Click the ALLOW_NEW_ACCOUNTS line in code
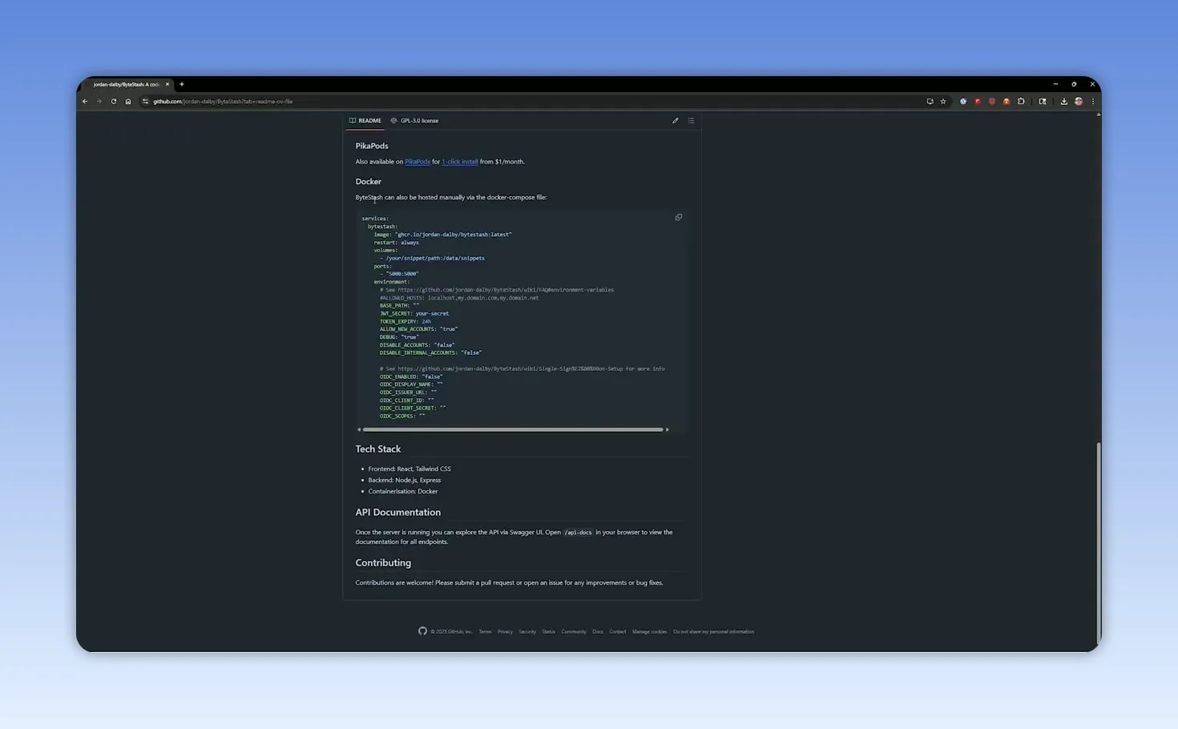 pyautogui.click(x=419, y=329)
